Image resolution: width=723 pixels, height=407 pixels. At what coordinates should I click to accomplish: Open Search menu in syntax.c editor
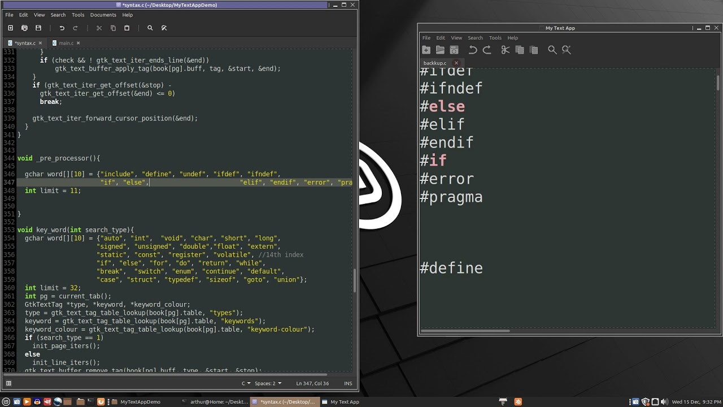(58, 15)
